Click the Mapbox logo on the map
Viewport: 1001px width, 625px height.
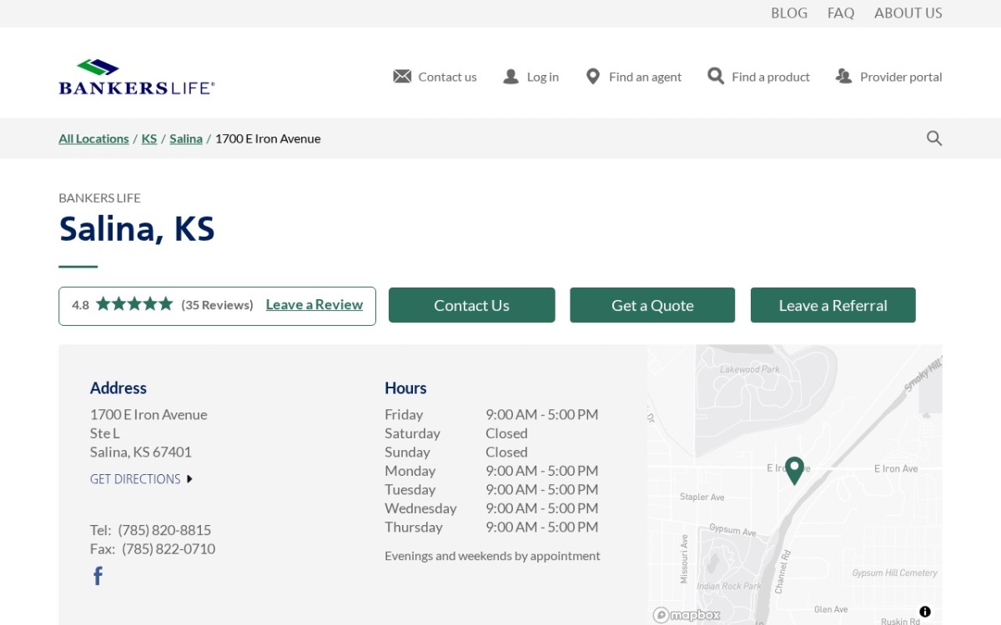pyautogui.click(x=687, y=615)
